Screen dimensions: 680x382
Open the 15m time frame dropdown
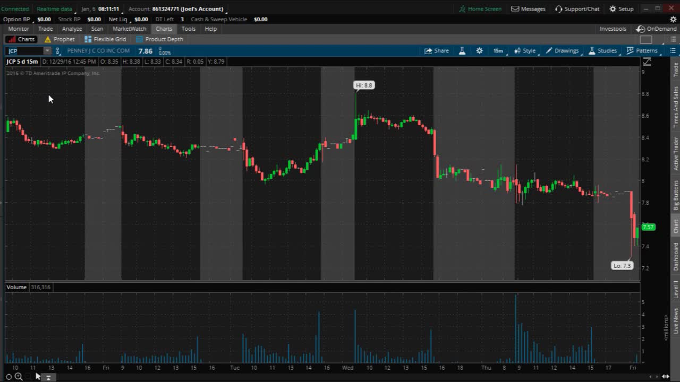click(498, 51)
